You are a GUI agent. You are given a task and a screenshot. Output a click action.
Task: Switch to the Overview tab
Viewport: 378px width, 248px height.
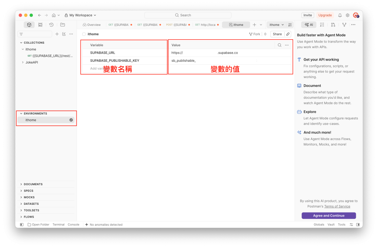pyautogui.click(x=92, y=25)
